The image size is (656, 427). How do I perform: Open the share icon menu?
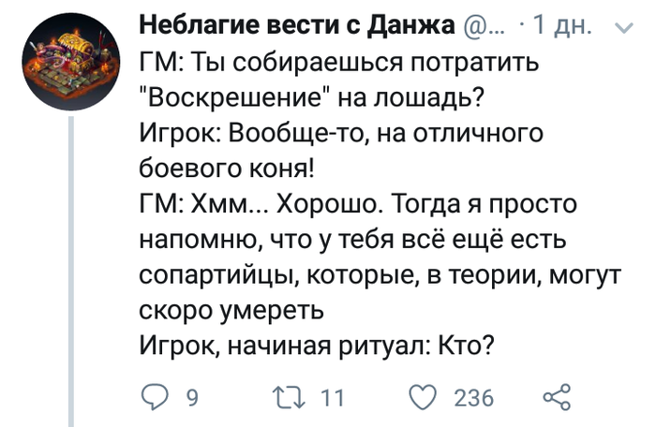(x=557, y=397)
